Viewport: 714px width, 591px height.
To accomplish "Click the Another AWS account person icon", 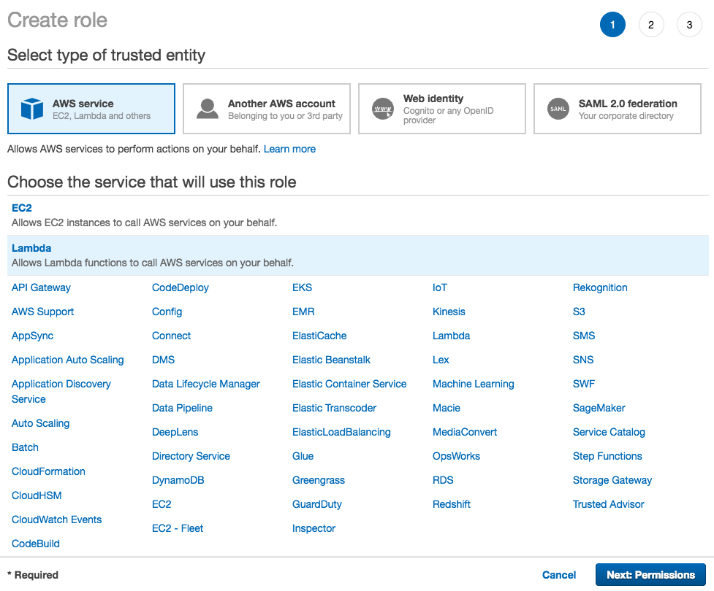I will (x=208, y=109).
